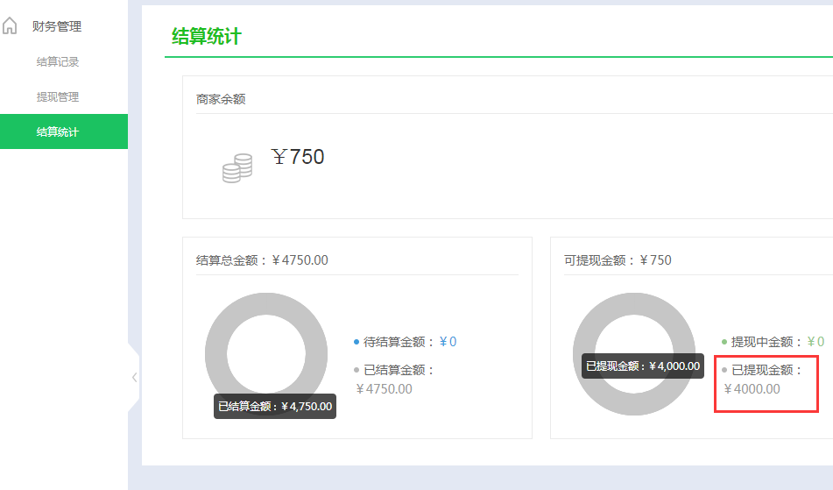Screen dimensions: 833x490
Task: Click the 可提现金额 ¥750 card header
Action: click(618, 260)
